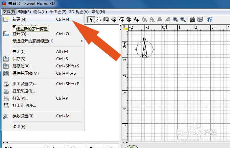230x148 pixels.
Task: Select 保存并压缩(M) menu entry
Action: (43, 73)
